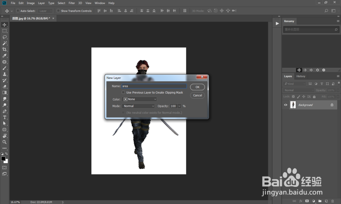The image size is (341, 204).
Task: Swap foreground and background colors
Action: pyautogui.click(x=6, y=154)
